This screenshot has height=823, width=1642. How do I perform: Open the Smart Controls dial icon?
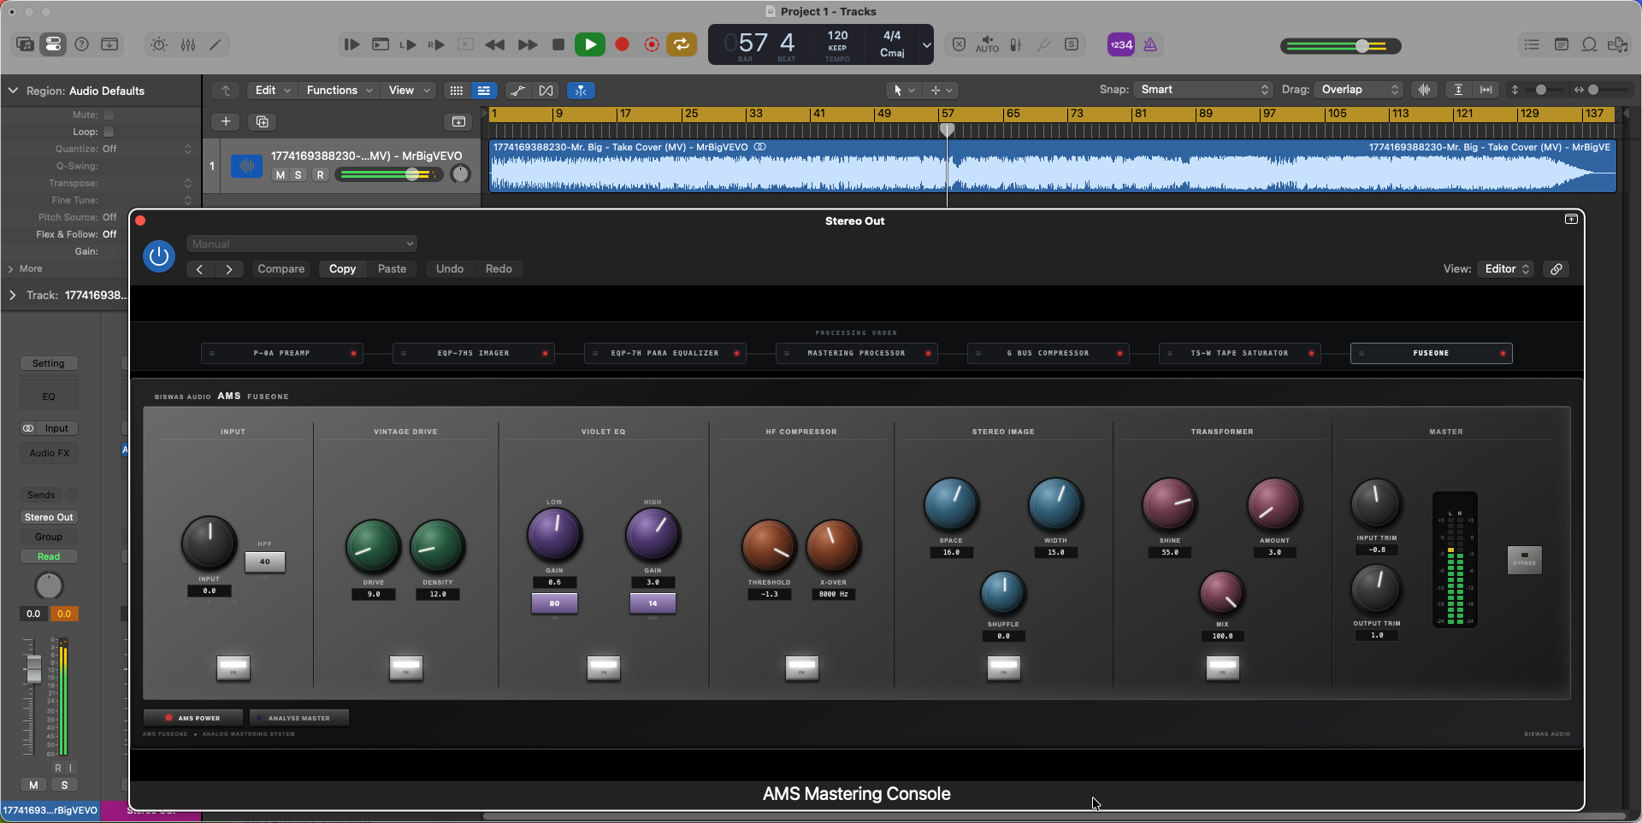pos(159,44)
